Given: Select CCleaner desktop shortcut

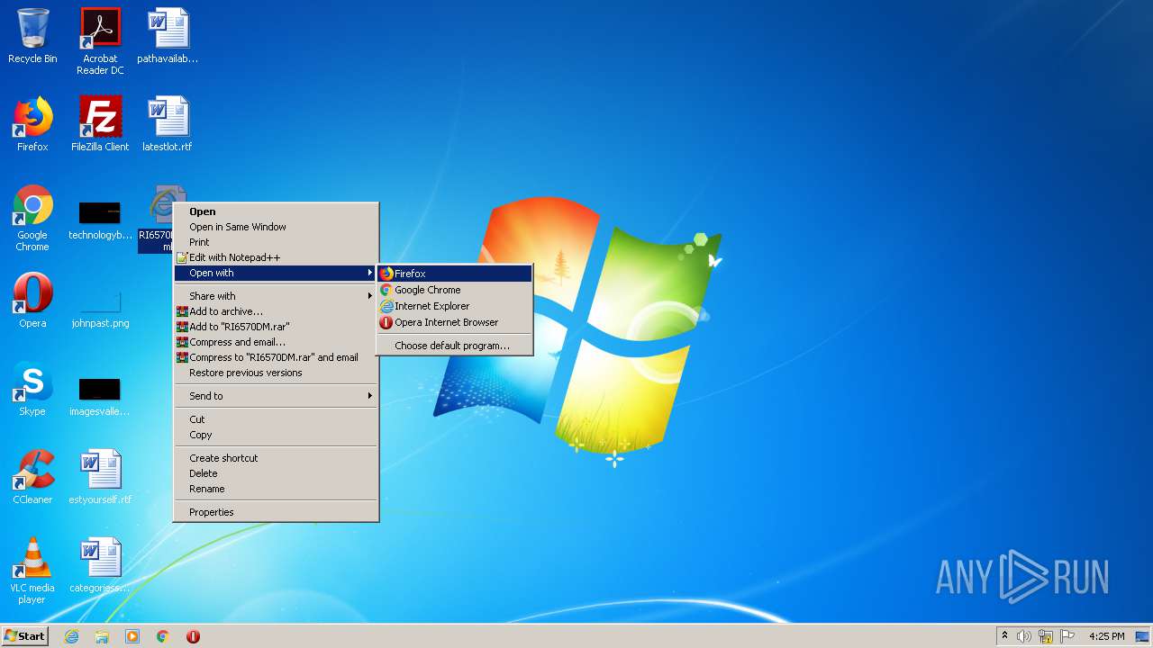Looking at the screenshot, I should 32,477.
